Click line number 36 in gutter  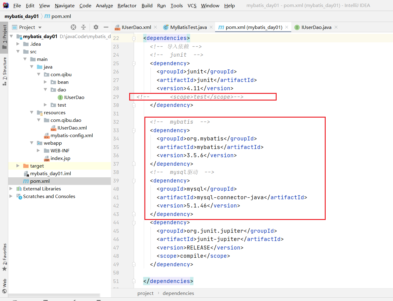click(116, 155)
